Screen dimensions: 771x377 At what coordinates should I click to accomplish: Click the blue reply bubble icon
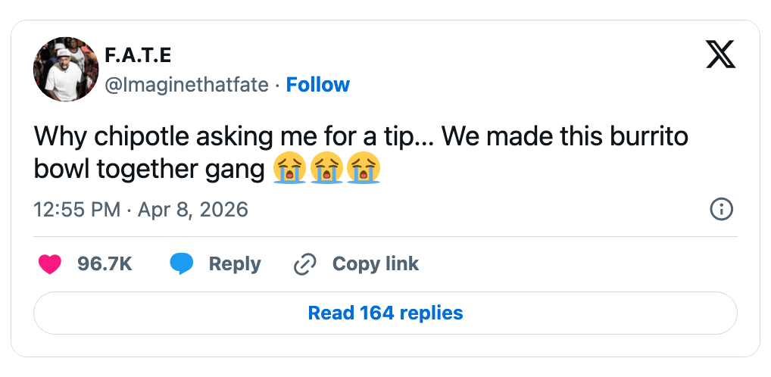tap(182, 263)
